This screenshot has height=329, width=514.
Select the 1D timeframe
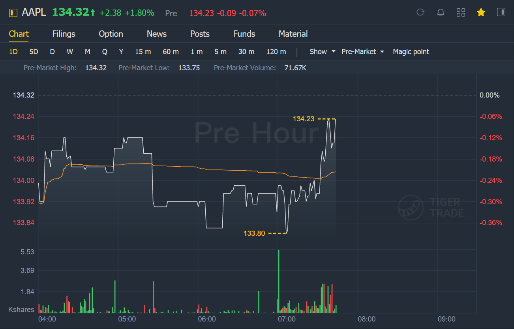pyautogui.click(x=13, y=52)
